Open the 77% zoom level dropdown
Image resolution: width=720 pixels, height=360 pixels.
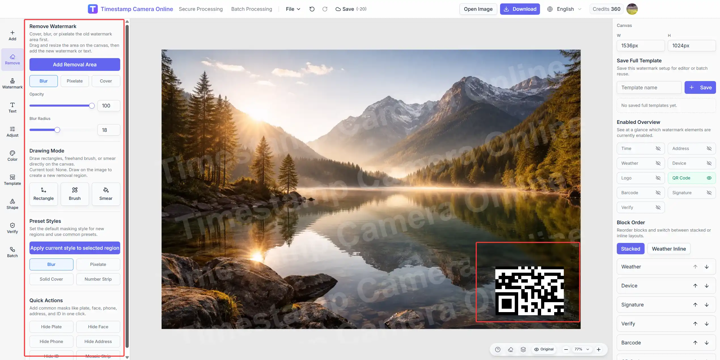(x=582, y=349)
